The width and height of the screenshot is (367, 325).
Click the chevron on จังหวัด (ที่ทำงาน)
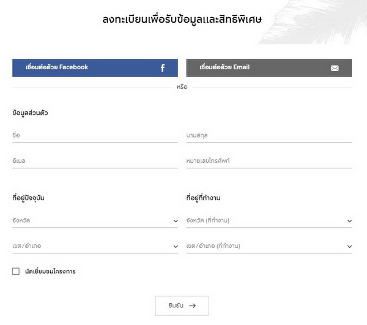349,221
